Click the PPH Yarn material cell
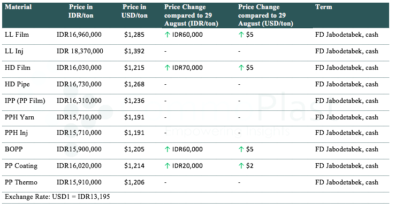 (x=19, y=117)
